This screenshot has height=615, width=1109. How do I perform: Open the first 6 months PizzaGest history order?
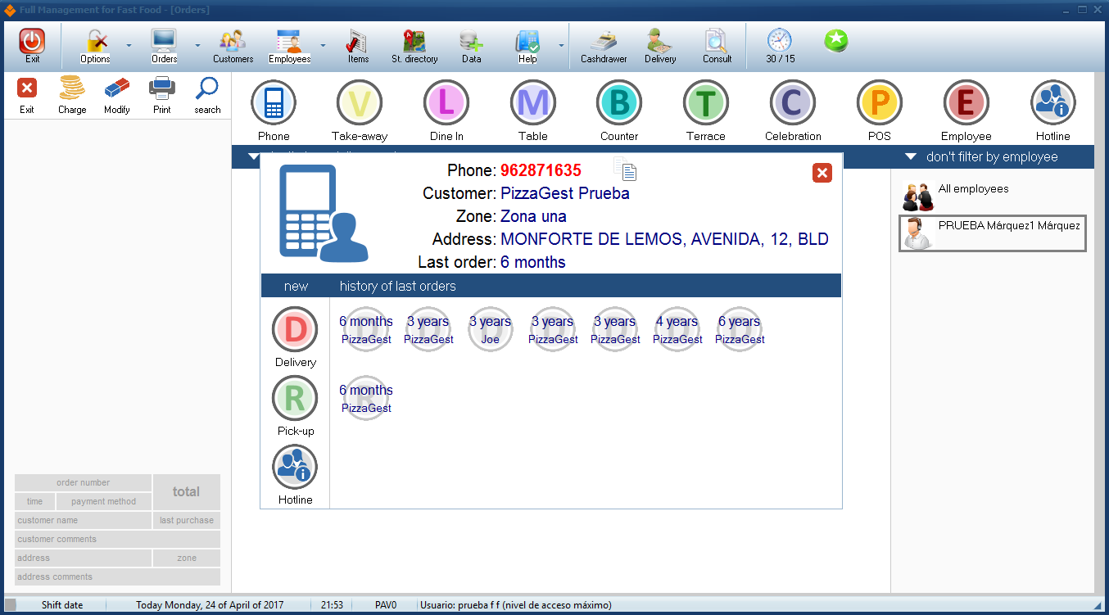(x=366, y=329)
